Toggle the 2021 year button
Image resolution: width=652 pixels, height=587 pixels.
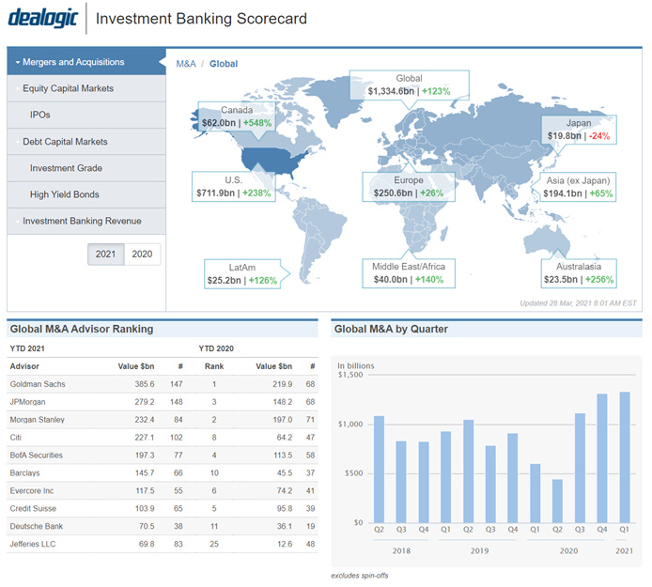coord(105,254)
